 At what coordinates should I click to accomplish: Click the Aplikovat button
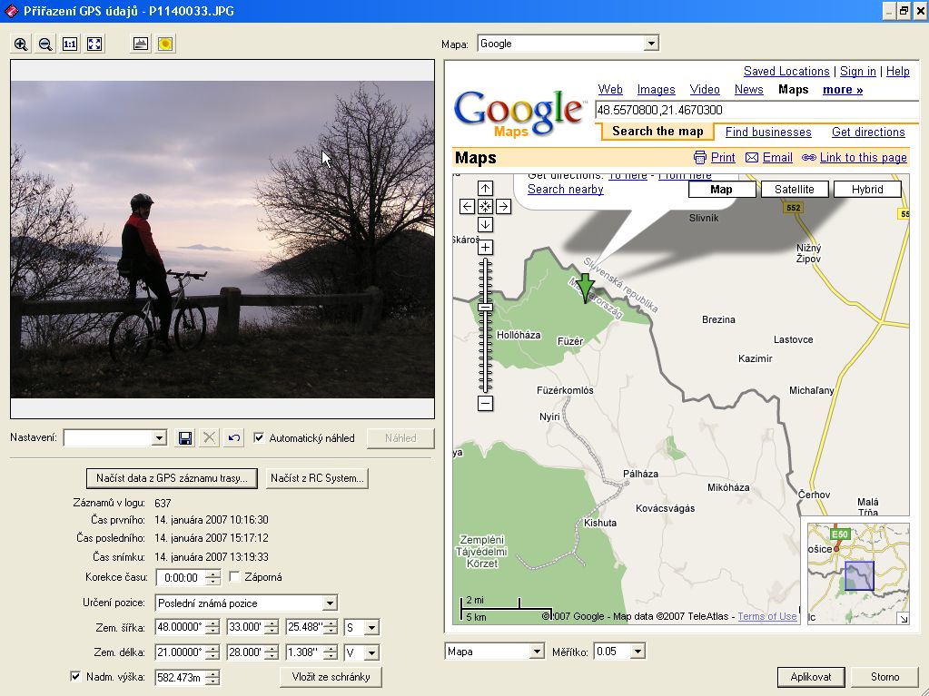[811, 677]
